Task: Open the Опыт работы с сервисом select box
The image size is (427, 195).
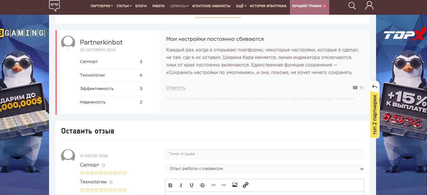Action: click(264, 169)
